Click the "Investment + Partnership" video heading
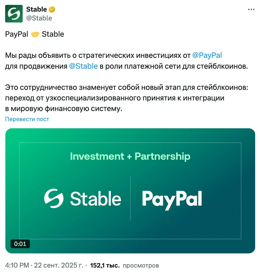This screenshot has width=260, height=274. pos(130,156)
